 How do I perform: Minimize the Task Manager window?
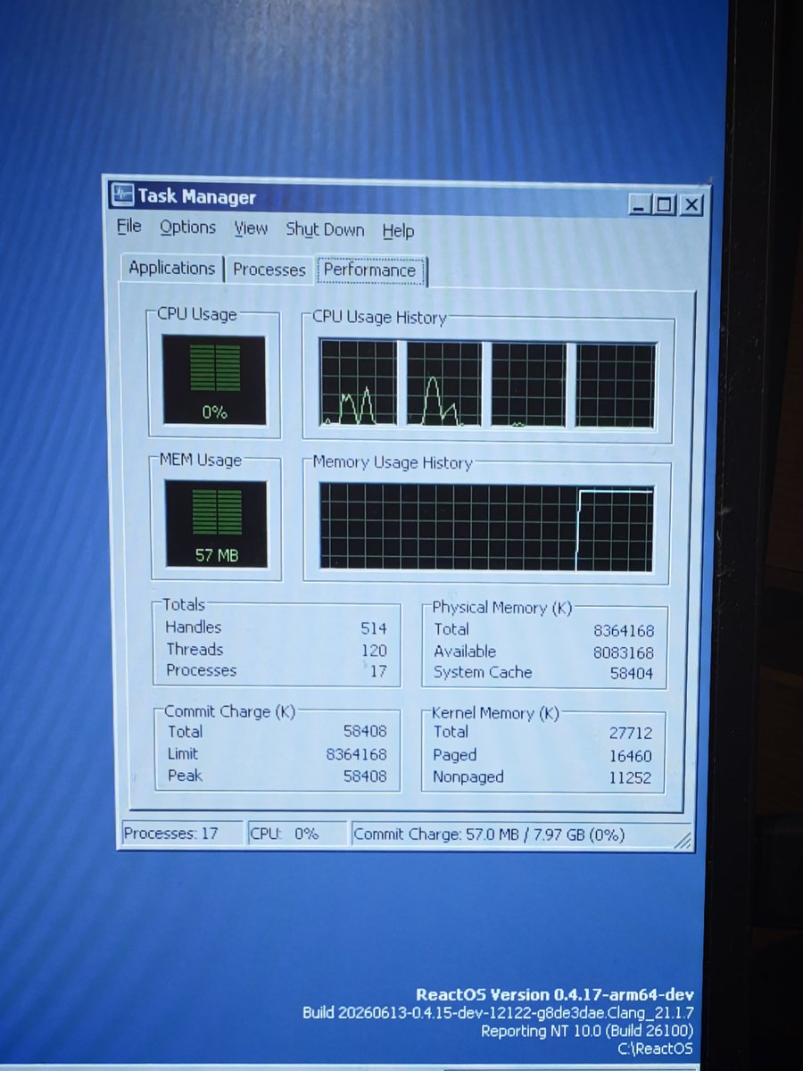click(639, 205)
